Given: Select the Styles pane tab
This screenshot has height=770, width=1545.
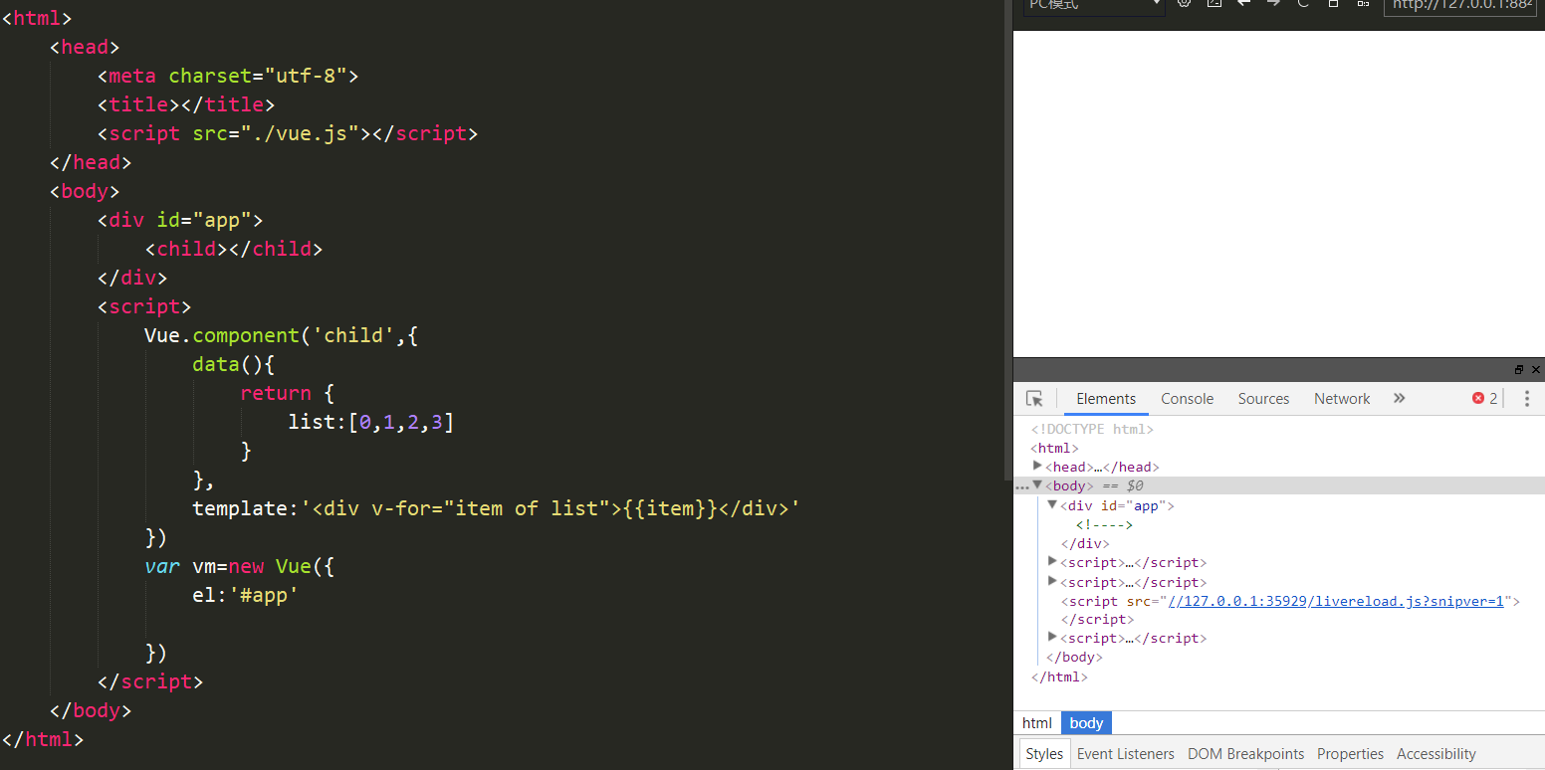Looking at the screenshot, I should pos(1044,754).
